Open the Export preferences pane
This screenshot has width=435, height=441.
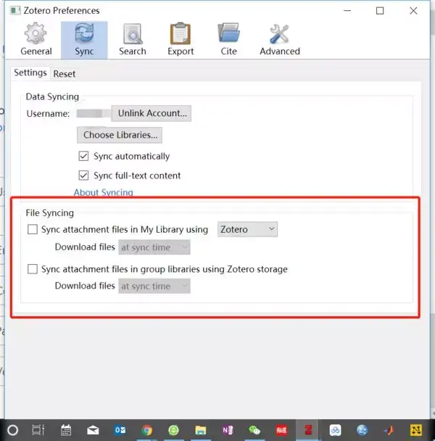pos(181,40)
